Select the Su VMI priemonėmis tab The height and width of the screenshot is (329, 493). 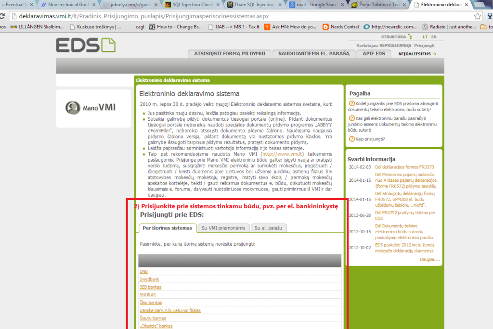click(x=223, y=228)
